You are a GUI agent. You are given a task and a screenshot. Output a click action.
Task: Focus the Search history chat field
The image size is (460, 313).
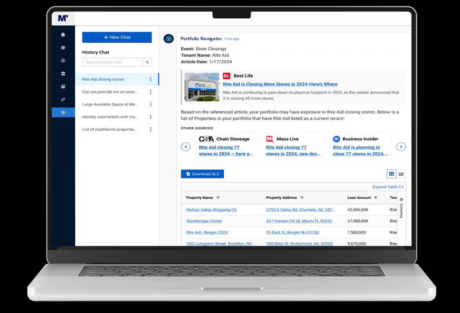[x=113, y=62]
